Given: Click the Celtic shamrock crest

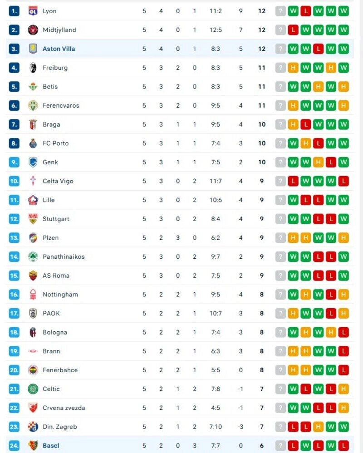Looking at the screenshot, I should click(x=33, y=389).
